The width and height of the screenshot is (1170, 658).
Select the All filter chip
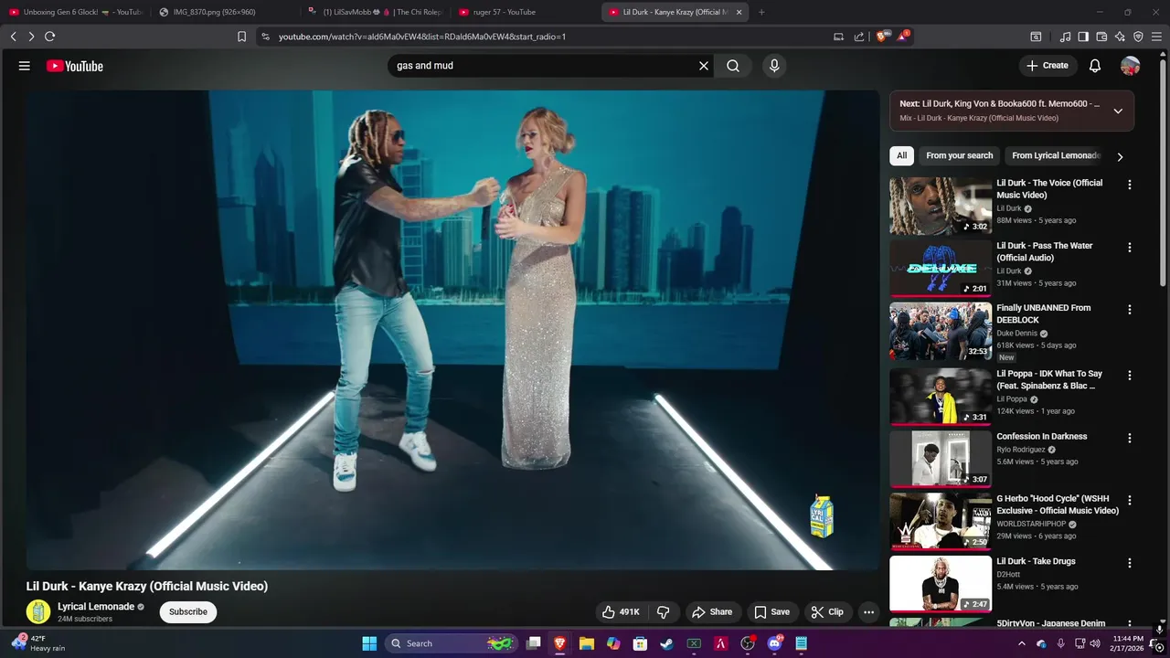(902, 156)
